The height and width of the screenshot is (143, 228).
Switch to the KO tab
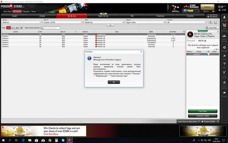pos(132,16)
